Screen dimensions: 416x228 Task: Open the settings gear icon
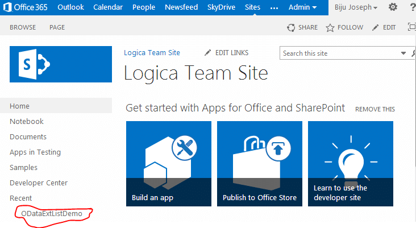(393, 7)
